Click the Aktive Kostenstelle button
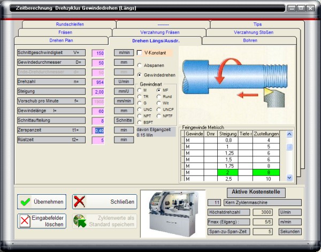 point(256,192)
